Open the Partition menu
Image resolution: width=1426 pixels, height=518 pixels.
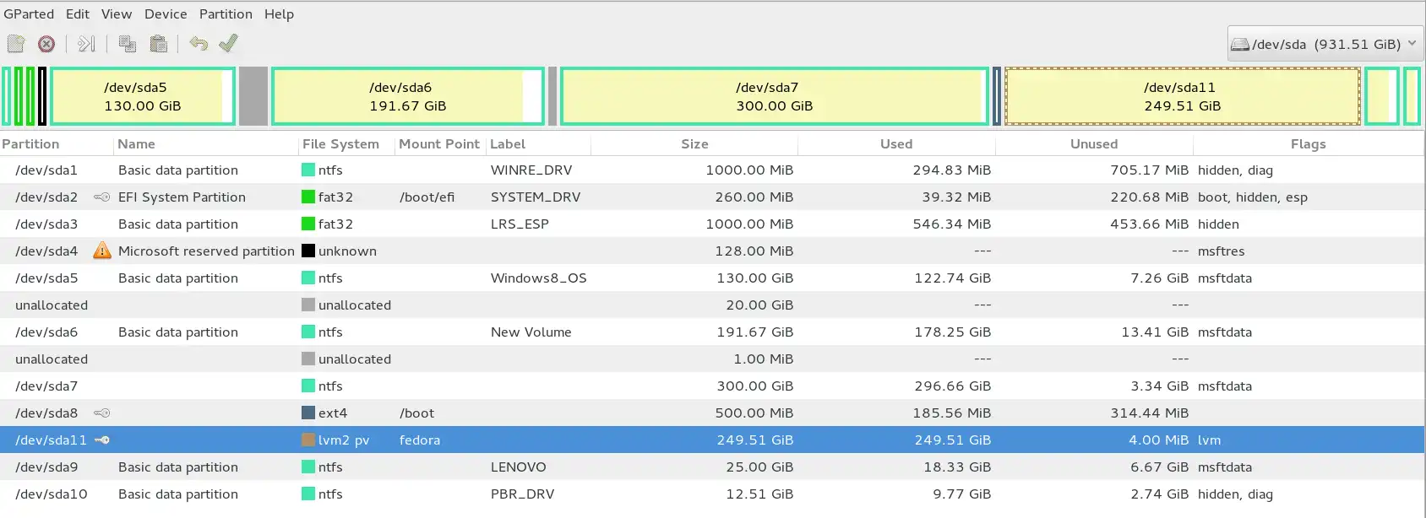[226, 14]
